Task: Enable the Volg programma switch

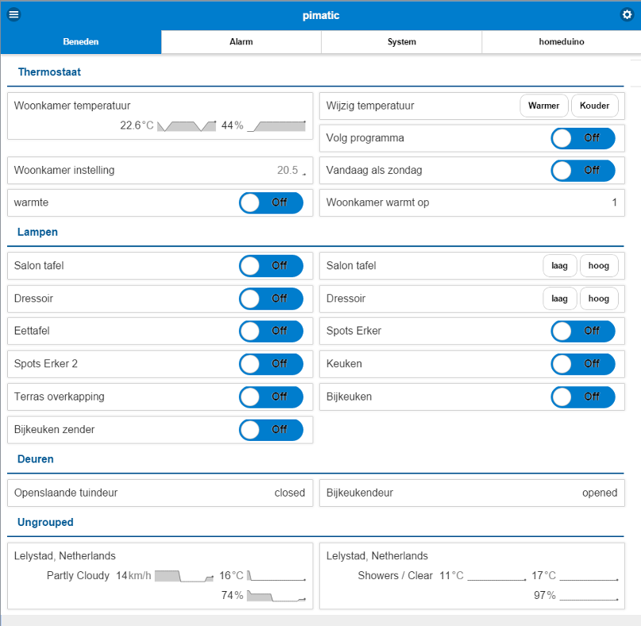Action: click(583, 138)
